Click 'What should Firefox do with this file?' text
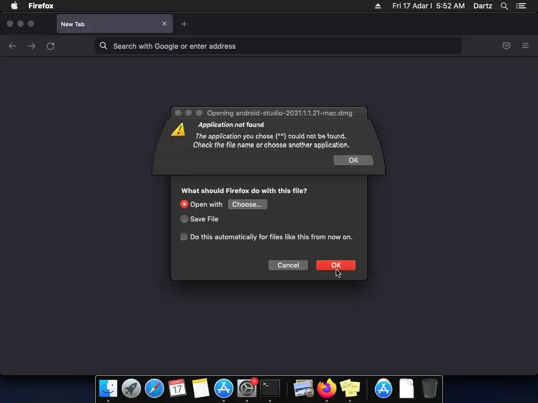The height and width of the screenshot is (403, 538). (x=244, y=191)
